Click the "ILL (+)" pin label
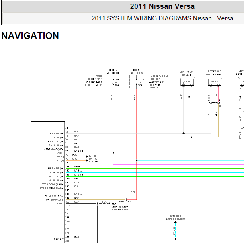The image size is (244, 243). [x=60, y=161]
